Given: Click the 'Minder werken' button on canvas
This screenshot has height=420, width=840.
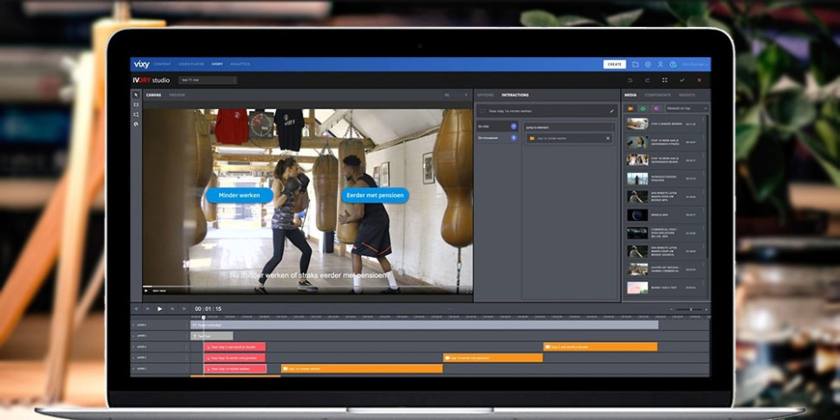Looking at the screenshot, I should coord(240,196).
